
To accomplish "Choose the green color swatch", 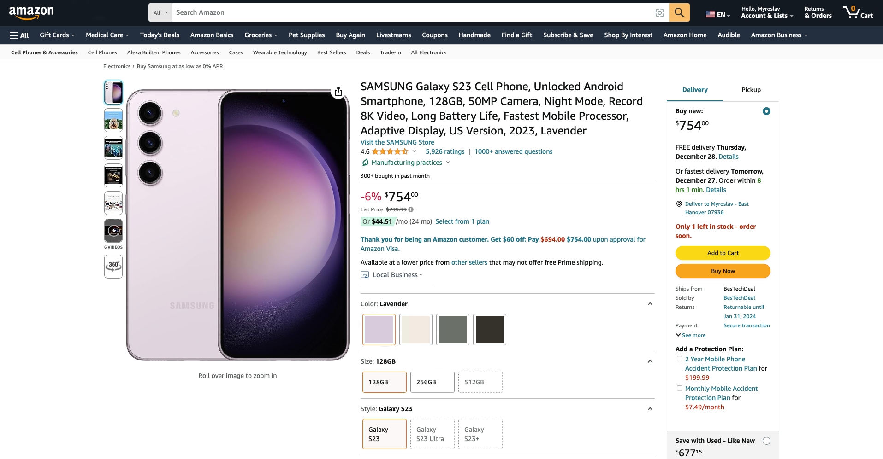I will (x=453, y=330).
